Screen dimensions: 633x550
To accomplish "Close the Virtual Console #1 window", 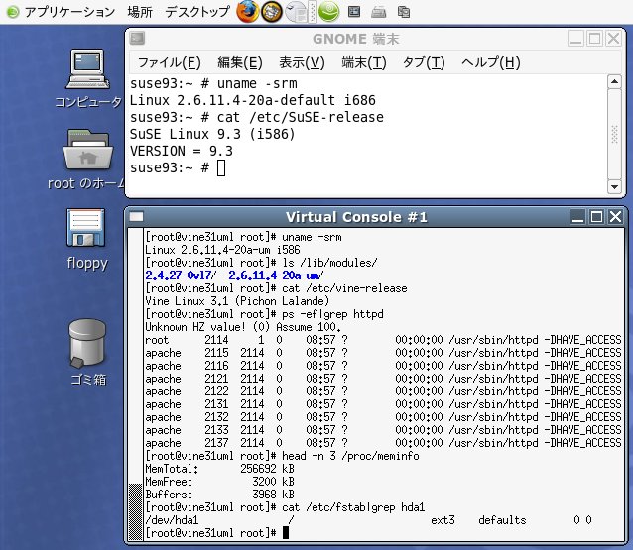I will tap(616, 217).
